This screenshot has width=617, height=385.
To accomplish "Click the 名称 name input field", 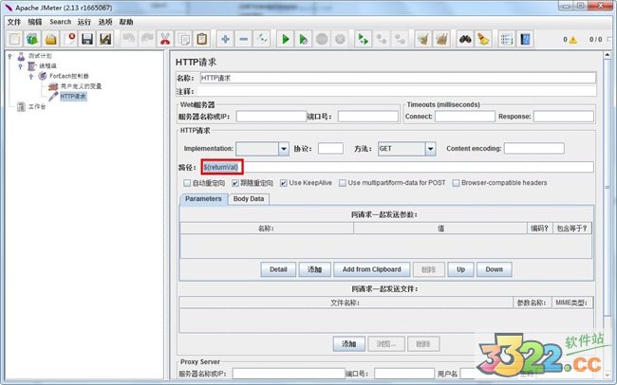I will pos(398,78).
